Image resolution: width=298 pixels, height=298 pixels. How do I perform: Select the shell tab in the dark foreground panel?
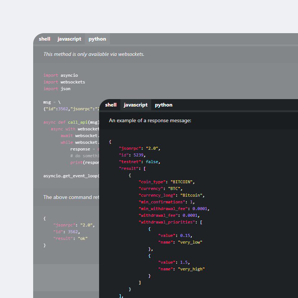point(111,105)
